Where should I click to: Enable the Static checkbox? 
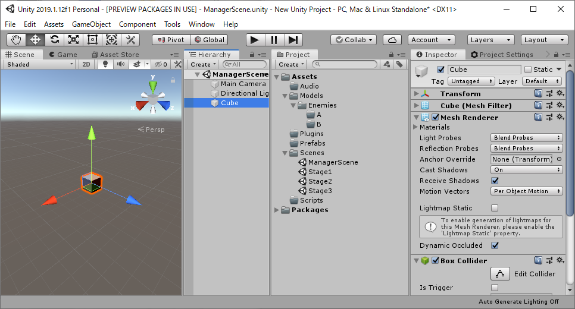click(528, 69)
